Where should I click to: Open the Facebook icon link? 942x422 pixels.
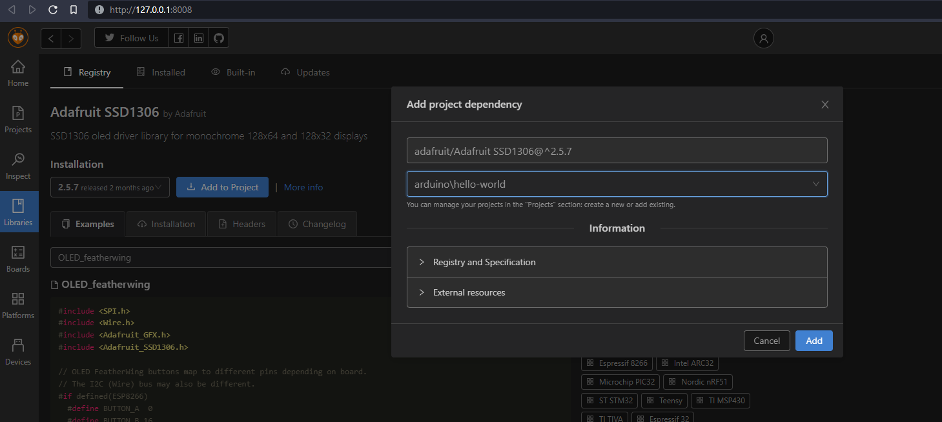(179, 38)
